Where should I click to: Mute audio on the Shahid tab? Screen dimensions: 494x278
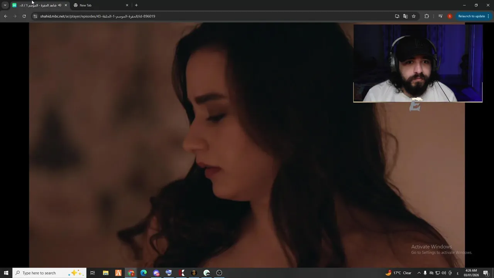click(59, 5)
